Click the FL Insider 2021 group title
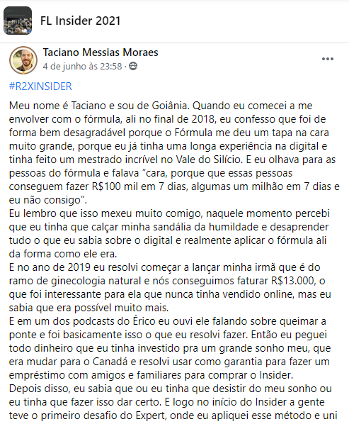Viewport: 349px width, 424px height. tap(80, 21)
